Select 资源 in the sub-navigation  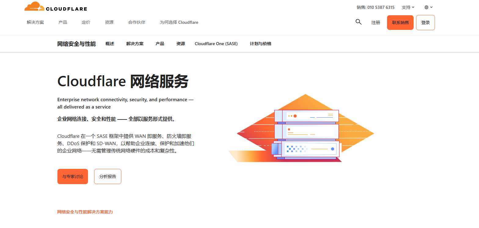tap(181, 44)
